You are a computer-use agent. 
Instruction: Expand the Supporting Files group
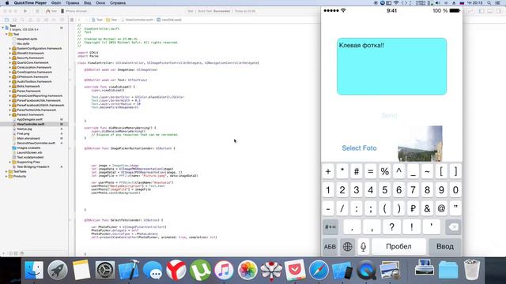(x=10, y=162)
